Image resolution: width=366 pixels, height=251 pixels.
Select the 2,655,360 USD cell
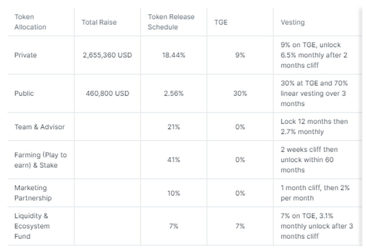click(107, 55)
